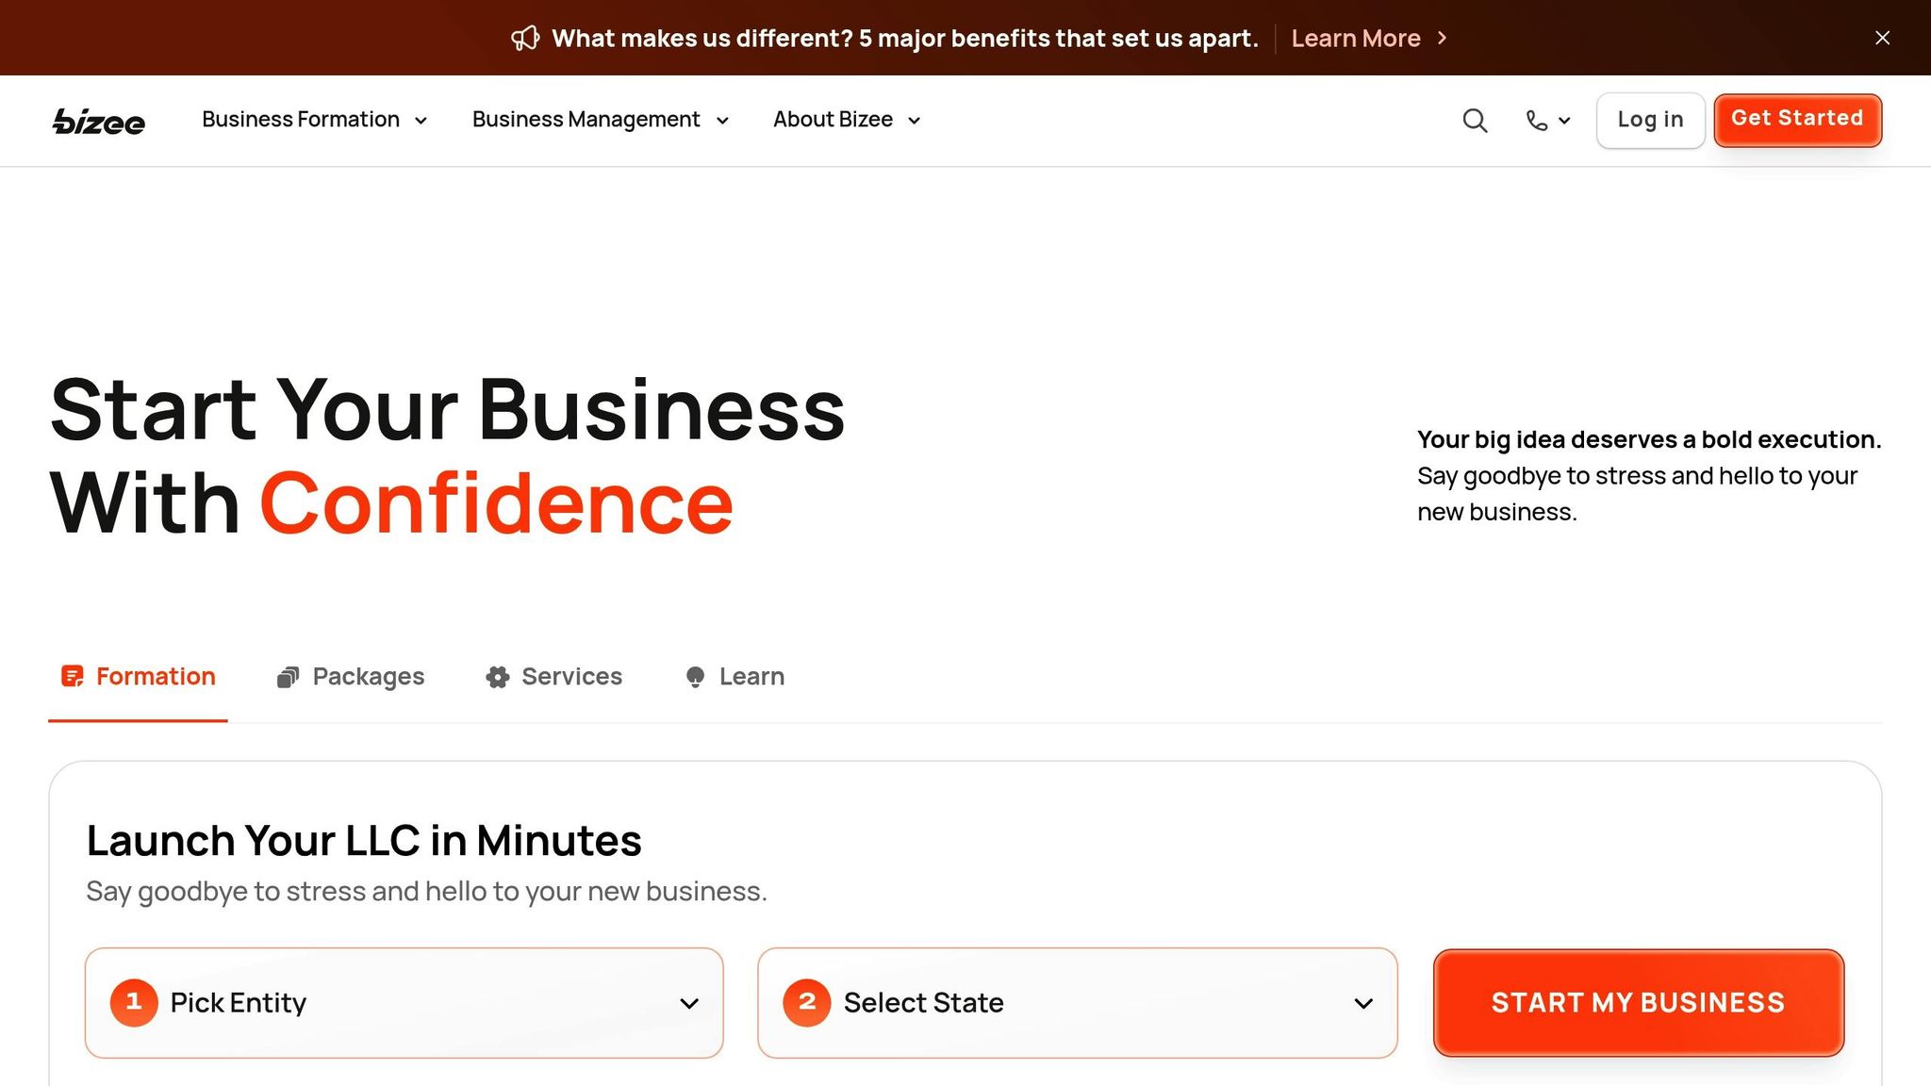
Task: Click the START MY BUSINESS button
Action: pyautogui.click(x=1638, y=1003)
